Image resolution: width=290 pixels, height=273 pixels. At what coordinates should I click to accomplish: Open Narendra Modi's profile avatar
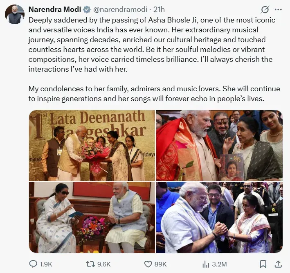click(x=14, y=14)
